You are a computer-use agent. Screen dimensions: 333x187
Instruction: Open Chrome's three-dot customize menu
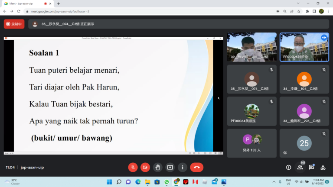(328, 11)
